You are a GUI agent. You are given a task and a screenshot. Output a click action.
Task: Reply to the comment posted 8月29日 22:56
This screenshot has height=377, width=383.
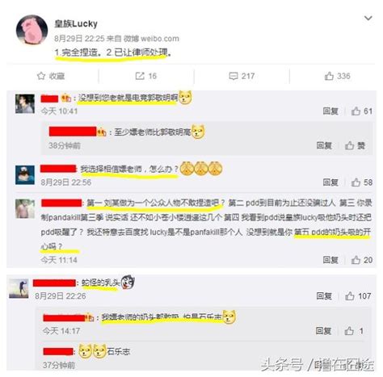pyautogui.click(x=330, y=182)
